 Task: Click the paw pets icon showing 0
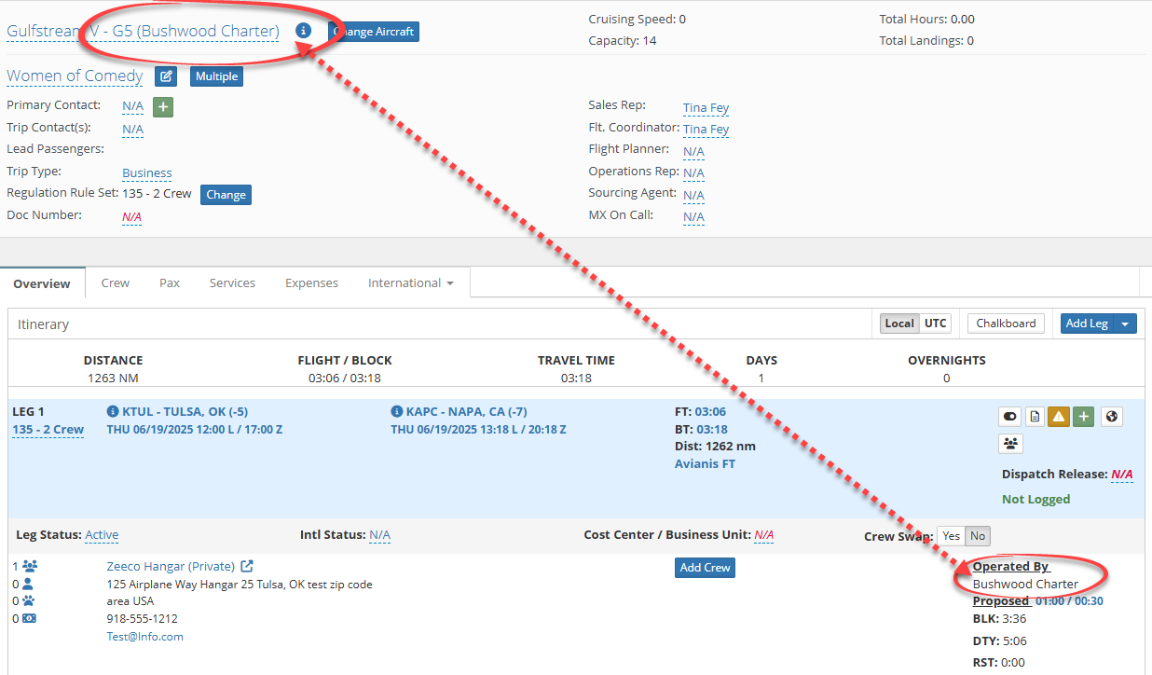click(x=28, y=600)
